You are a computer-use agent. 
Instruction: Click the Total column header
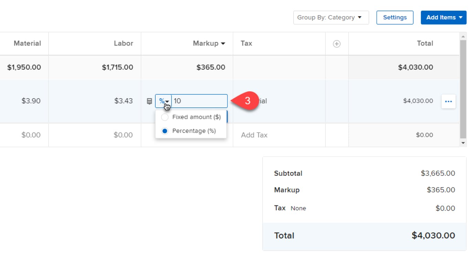pyautogui.click(x=425, y=44)
